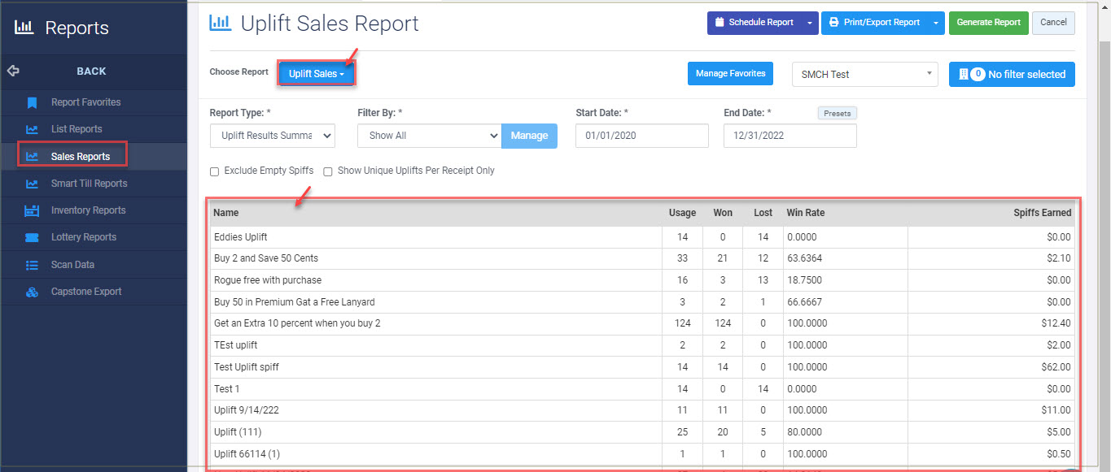1111x472 pixels.
Task: Click the Smart Till Reports chart icon
Action: coord(32,184)
